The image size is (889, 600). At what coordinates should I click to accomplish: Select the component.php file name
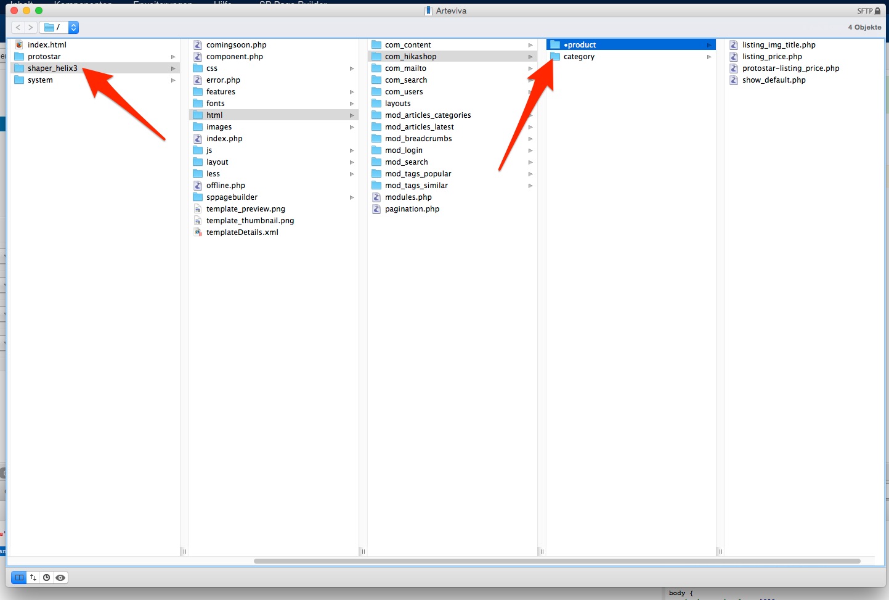pyautogui.click(x=235, y=57)
